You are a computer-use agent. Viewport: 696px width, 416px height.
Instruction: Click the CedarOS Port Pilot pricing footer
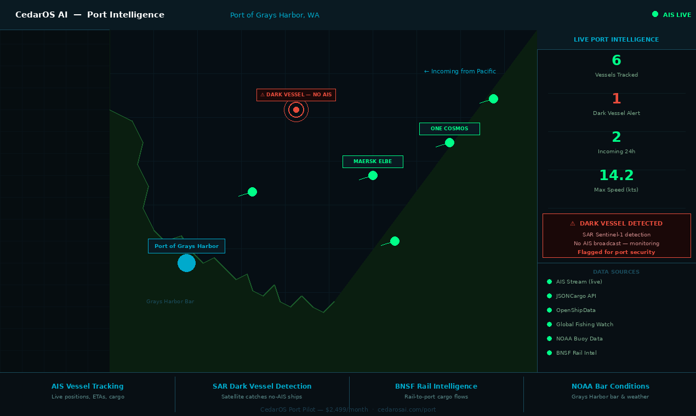(x=348, y=409)
